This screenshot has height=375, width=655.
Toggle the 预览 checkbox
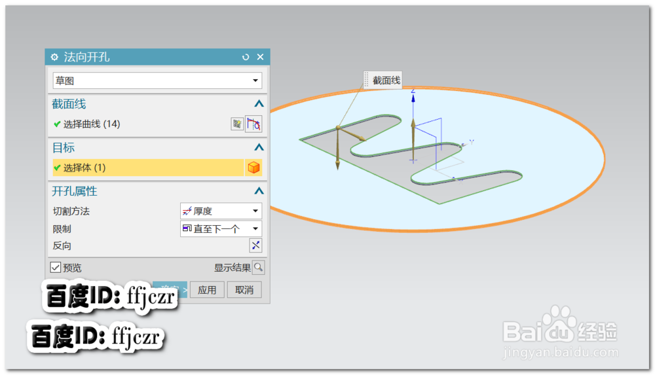(x=56, y=267)
